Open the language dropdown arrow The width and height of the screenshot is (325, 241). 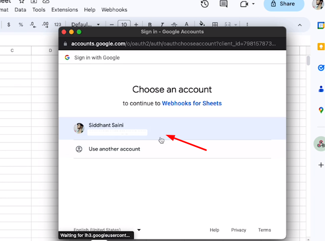tap(139, 230)
